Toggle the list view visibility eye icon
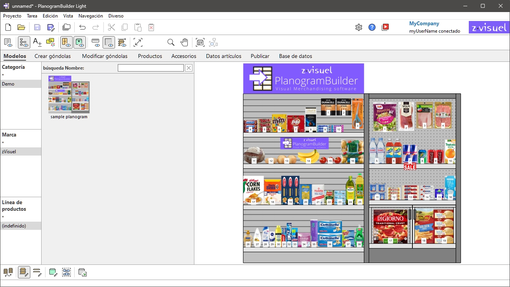 [8, 42]
